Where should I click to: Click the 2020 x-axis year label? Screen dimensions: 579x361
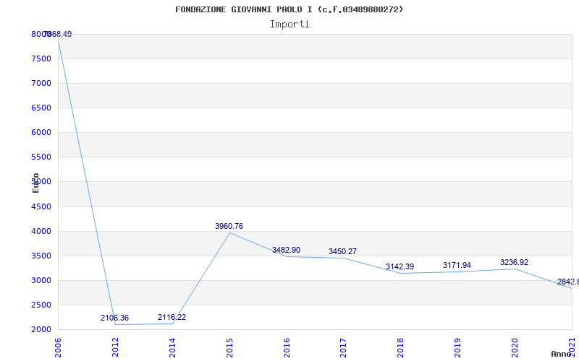(x=515, y=348)
